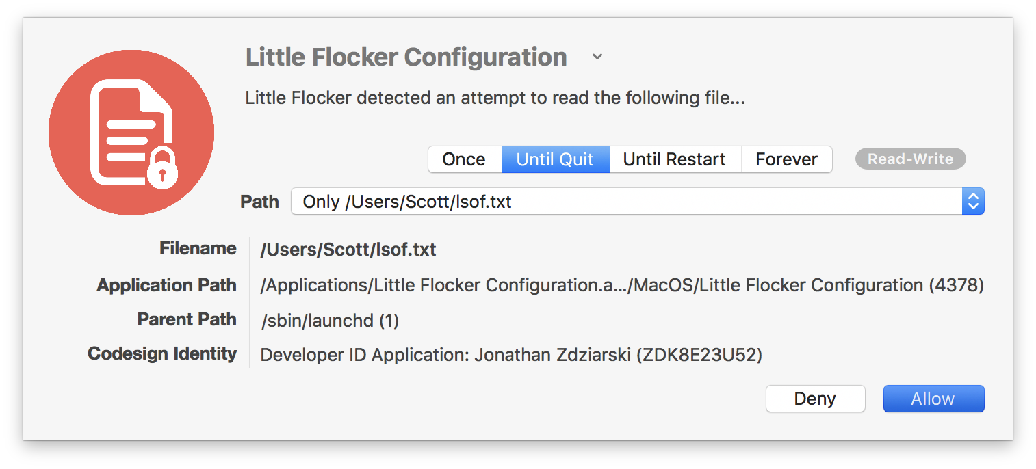The image size is (1036, 469).
Task: Click the Little Flocker Configuration title
Action: [406, 57]
